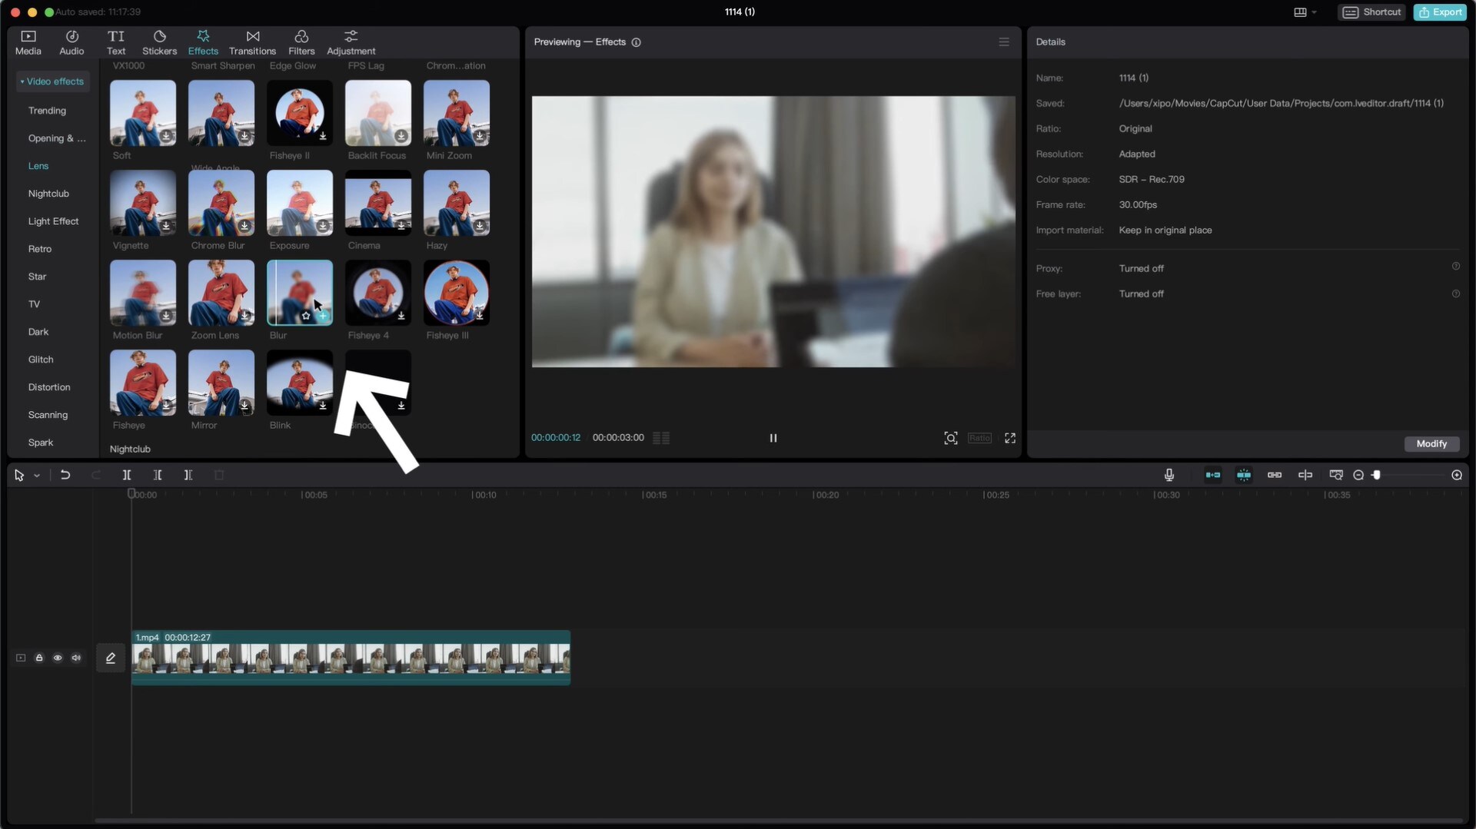Select the Distortion effects category
The width and height of the screenshot is (1476, 829).
(49, 387)
